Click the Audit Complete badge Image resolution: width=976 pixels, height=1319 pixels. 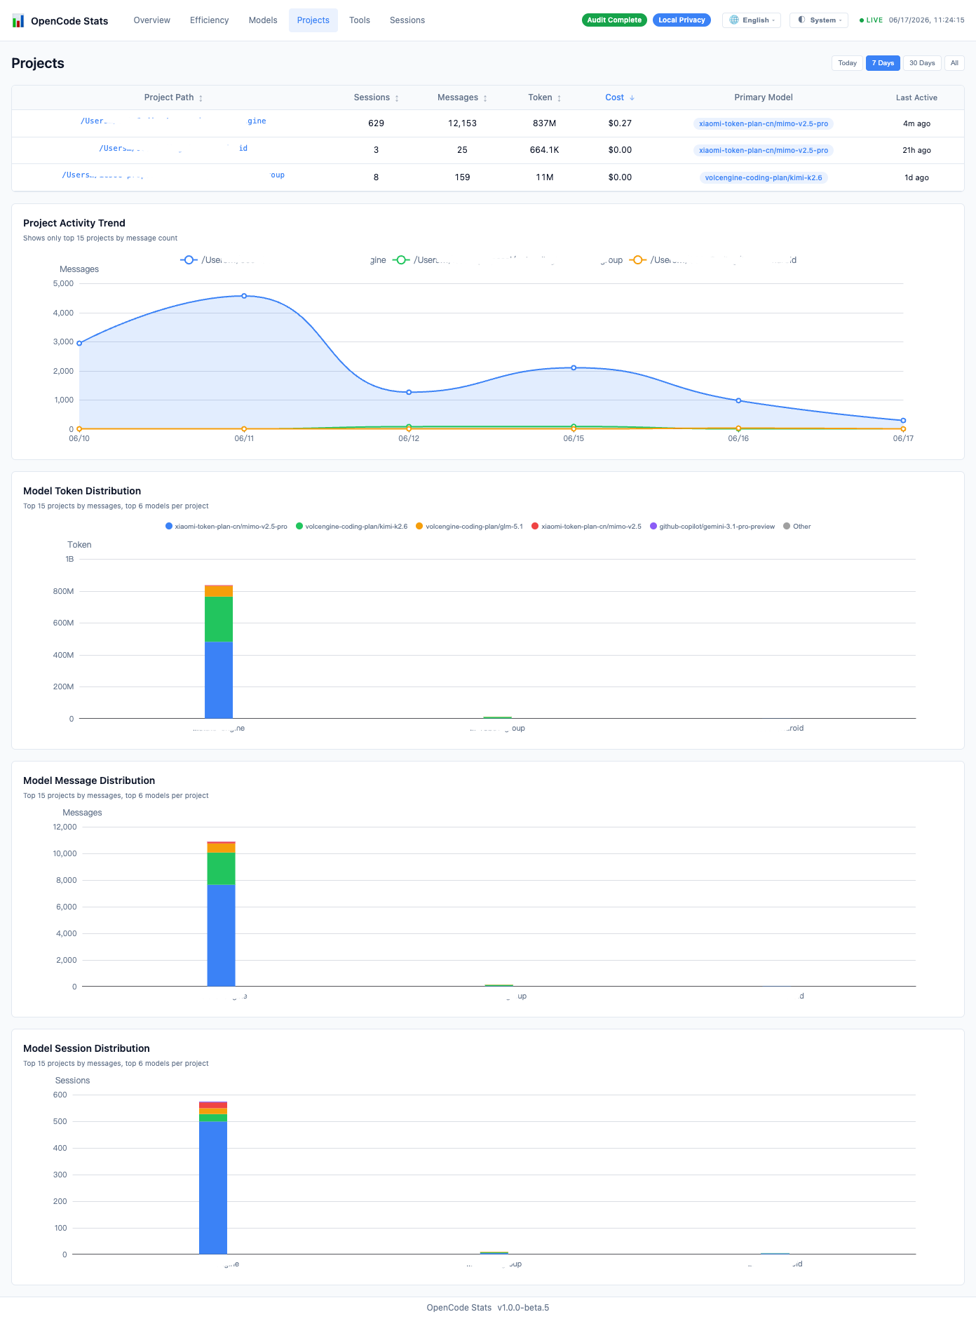pyautogui.click(x=614, y=20)
